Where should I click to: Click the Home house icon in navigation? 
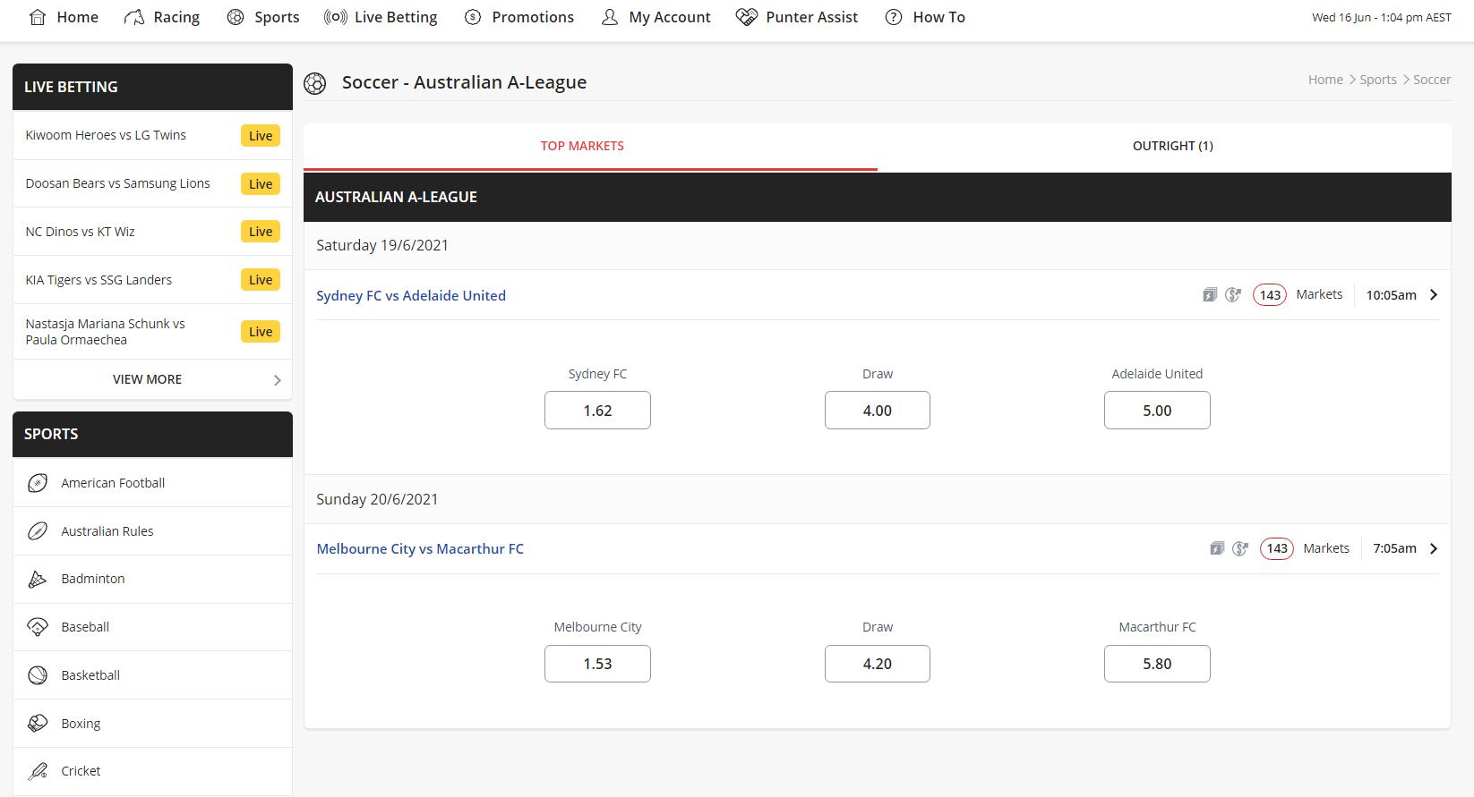(38, 17)
